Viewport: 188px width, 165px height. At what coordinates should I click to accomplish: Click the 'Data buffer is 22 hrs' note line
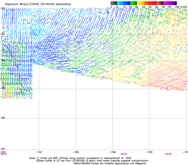(92, 161)
